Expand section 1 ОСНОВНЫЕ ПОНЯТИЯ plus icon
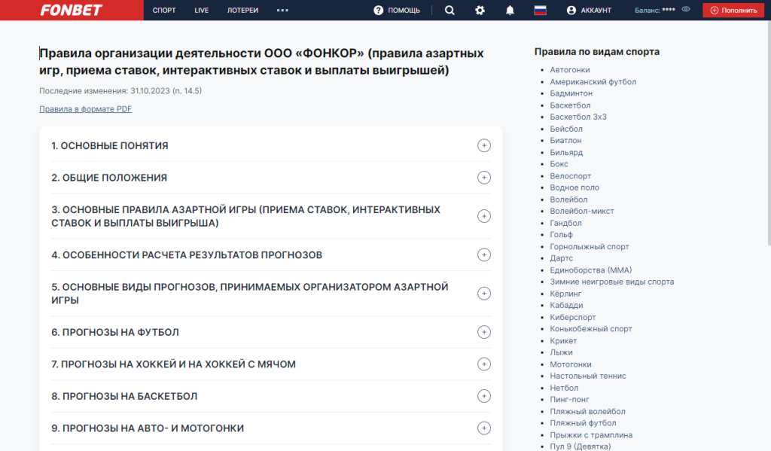Viewport: 771px width, 451px height. [x=484, y=145]
